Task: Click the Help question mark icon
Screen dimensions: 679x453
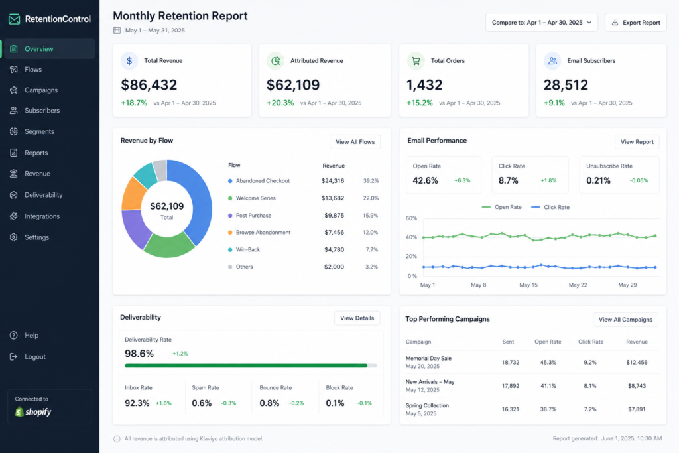Action: coord(14,335)
